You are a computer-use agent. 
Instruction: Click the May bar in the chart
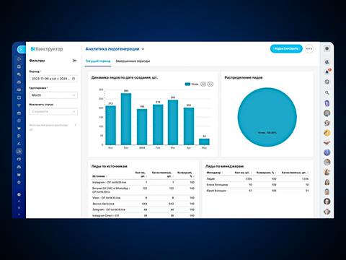click(204, 142)
